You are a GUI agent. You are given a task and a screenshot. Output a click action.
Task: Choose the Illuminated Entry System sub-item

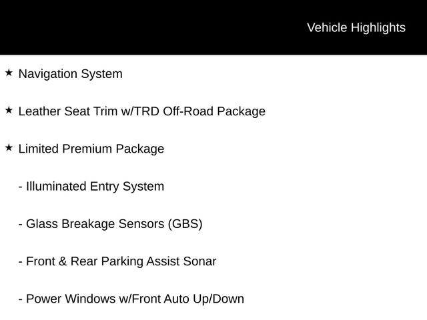95,187
